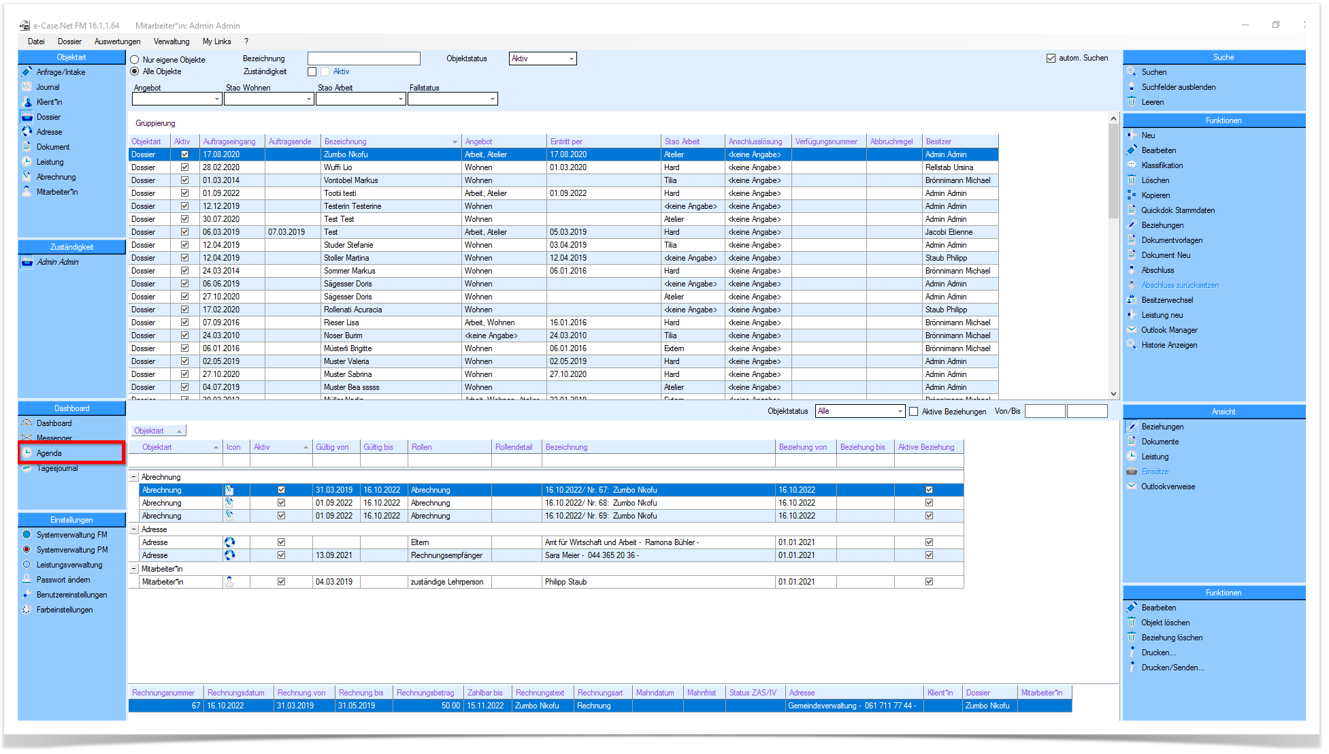Viewport: 1329px width, 754px height.
Task: Click the first Von/Bis date field
Action: [1045, 412]
